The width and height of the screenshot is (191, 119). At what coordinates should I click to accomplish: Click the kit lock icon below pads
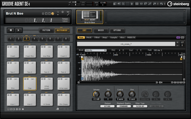(23, 109)
